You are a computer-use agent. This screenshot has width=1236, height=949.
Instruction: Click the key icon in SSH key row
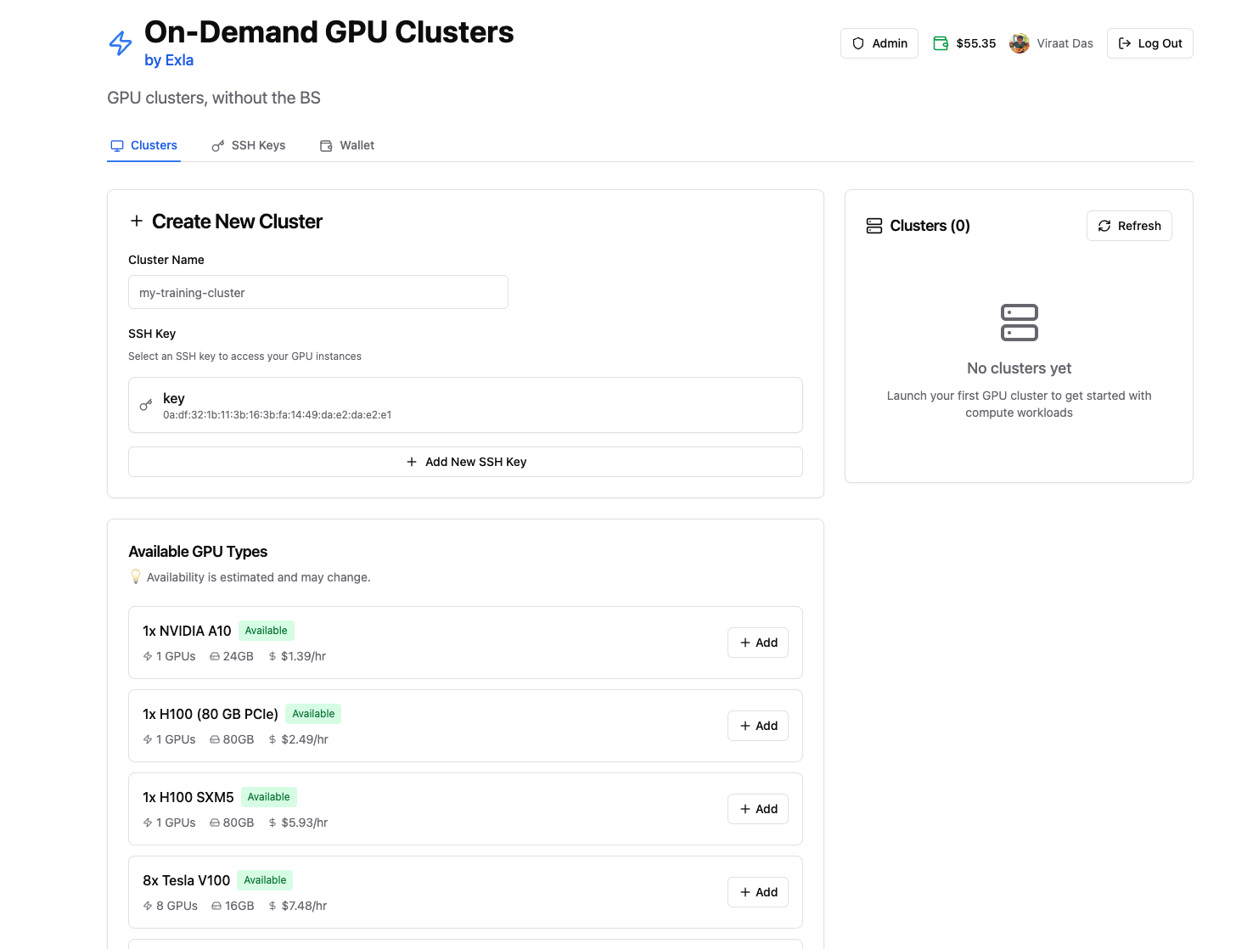(146, 405)
